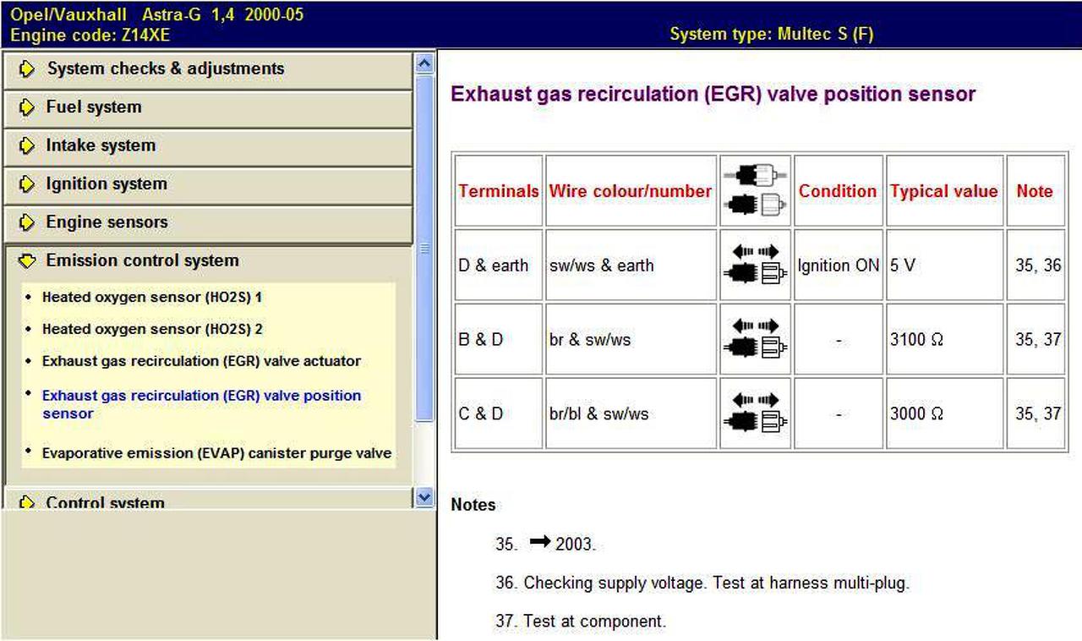Select the Emission control system header
1082x641 pixels.
click(208, 261)
